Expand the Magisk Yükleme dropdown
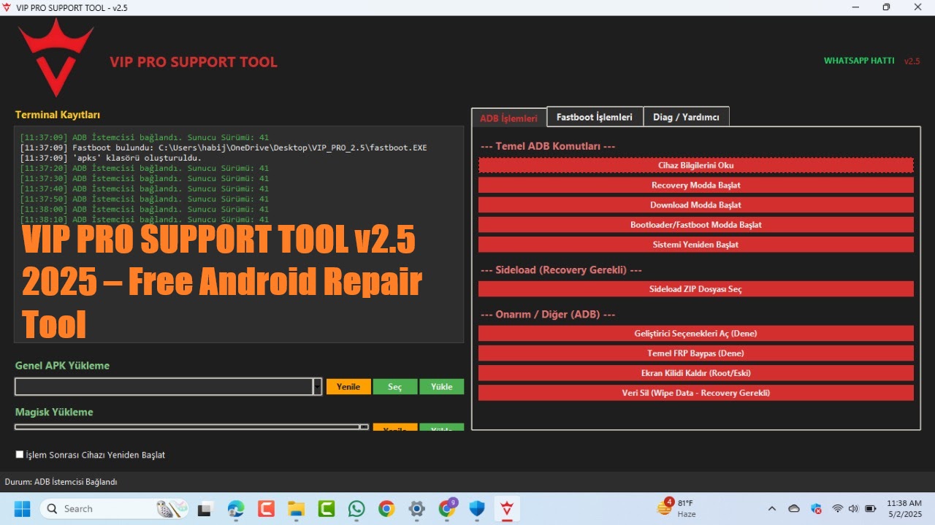 click(x=364, y=427)
